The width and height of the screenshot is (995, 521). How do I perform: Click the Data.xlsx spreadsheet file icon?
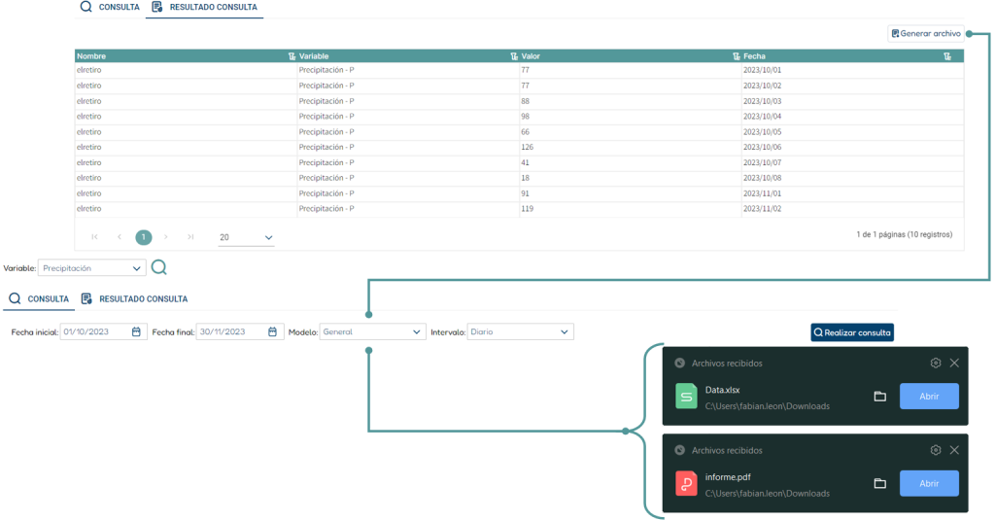click(686, 397)
